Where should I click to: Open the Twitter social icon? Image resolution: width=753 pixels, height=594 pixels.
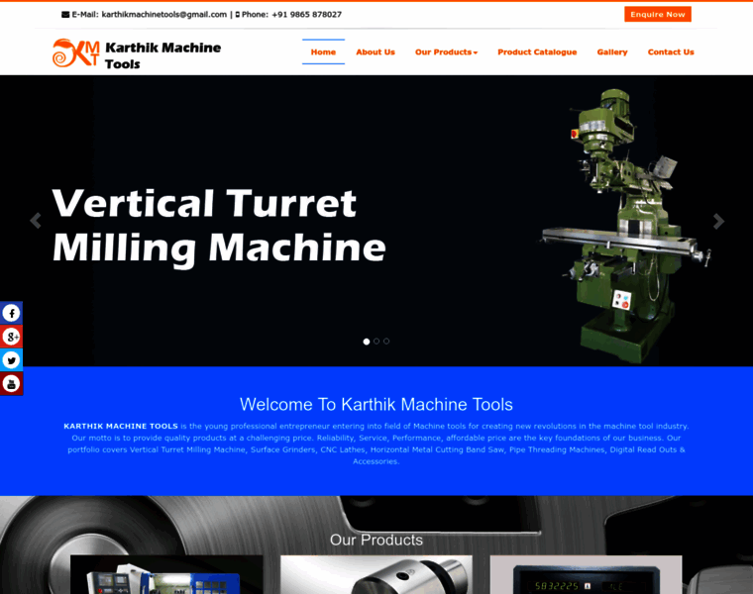11,360
